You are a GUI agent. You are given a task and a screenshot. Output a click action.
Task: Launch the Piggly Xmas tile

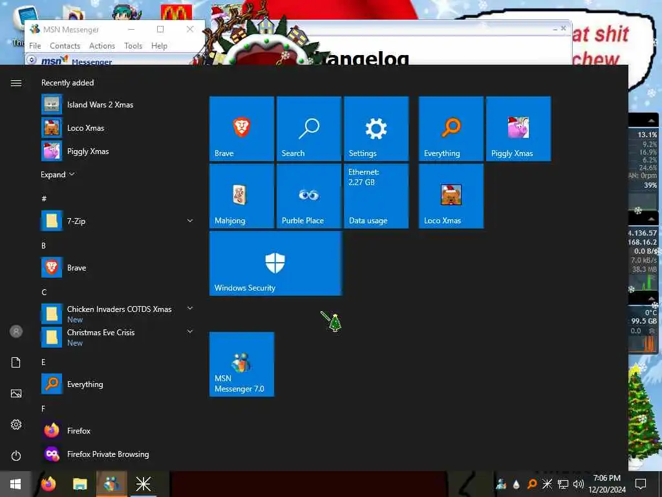[518, 129]
